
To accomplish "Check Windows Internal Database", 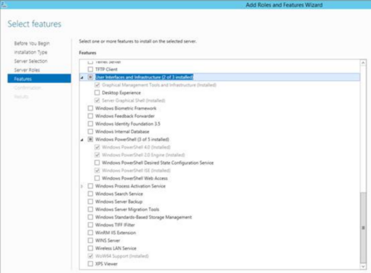I will pos(90,131).
